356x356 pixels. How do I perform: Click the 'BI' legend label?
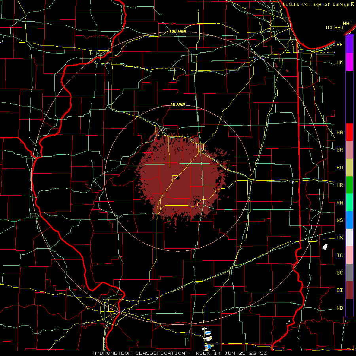coord(340,290)
